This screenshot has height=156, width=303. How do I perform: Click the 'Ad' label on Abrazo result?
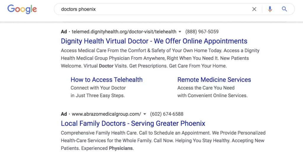click(64, 114)
